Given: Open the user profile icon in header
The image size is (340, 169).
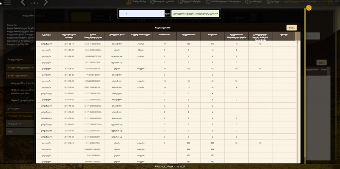Looking at the screenshot, I should (x=208, y=2).
